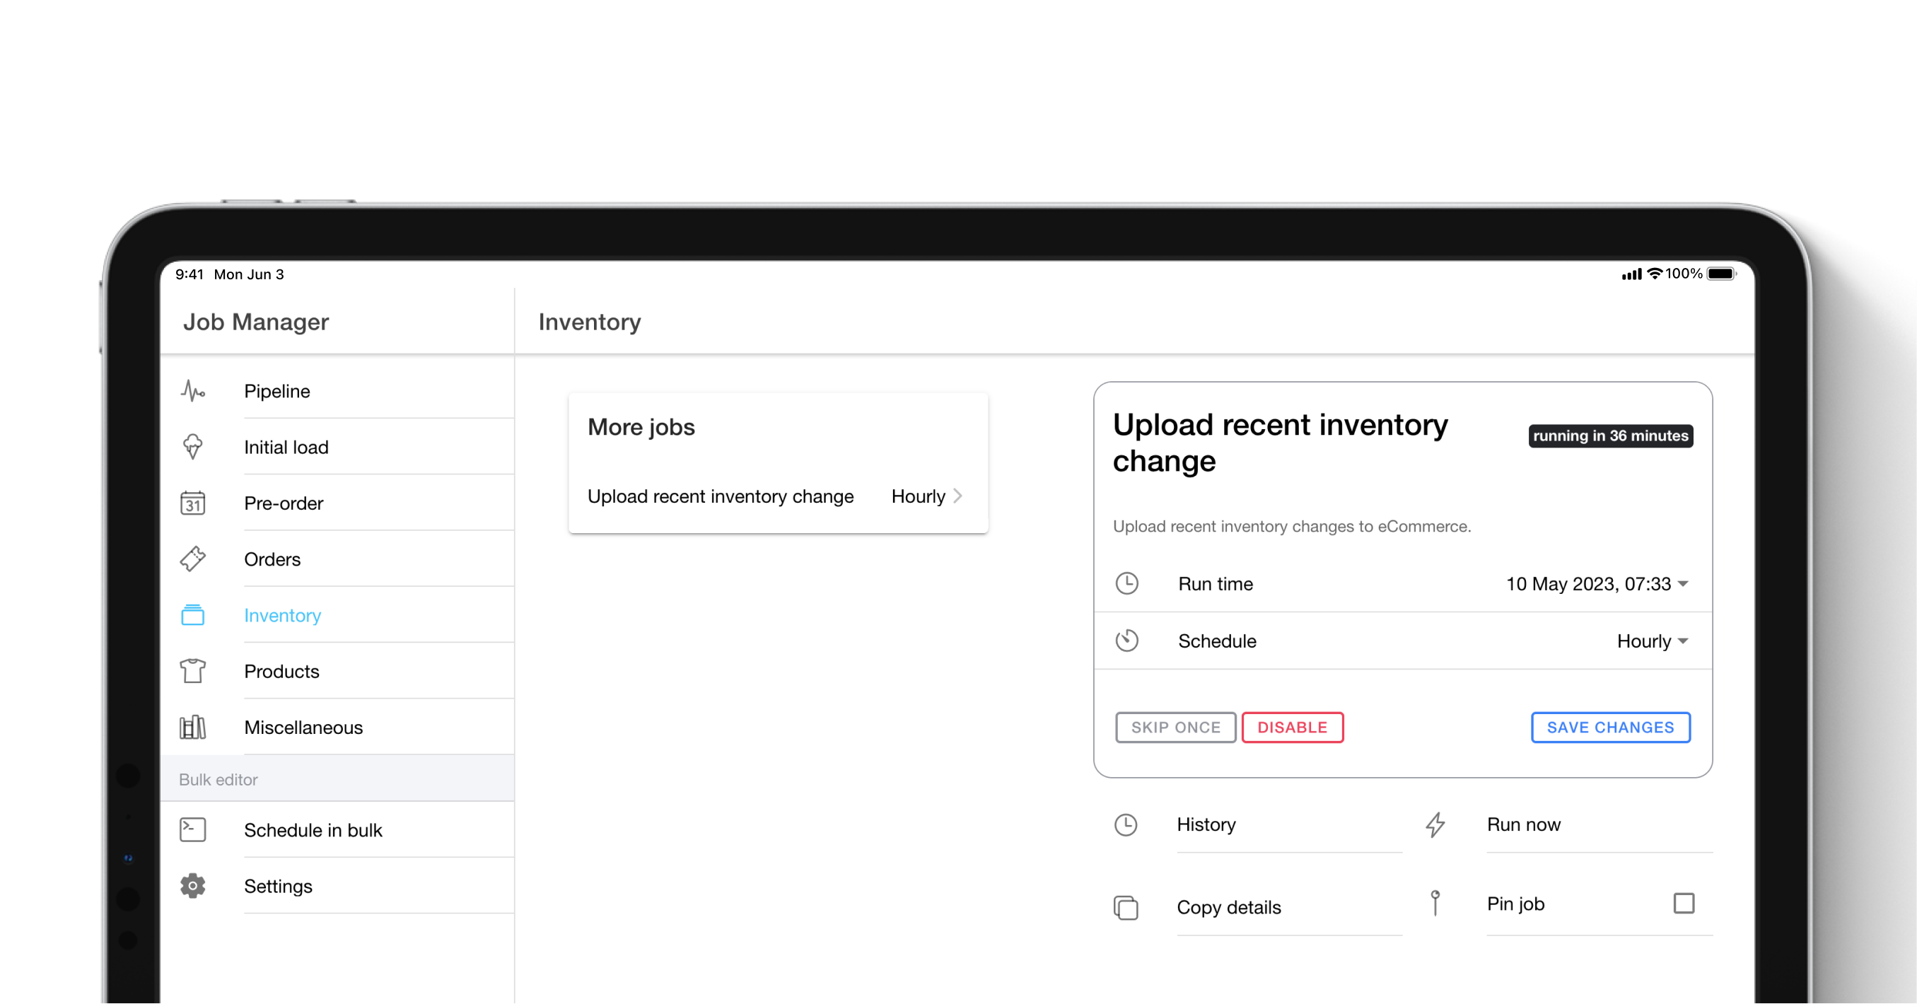This screenshot has width=1917, height=1004.
Task: Open the Run time date dropdown
Action: pyautogui.click(x=1597, y=583)
